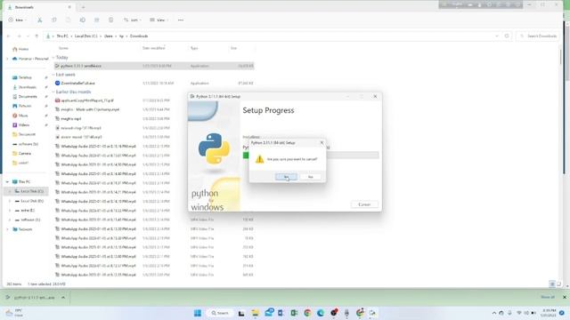Open the Sort dropdown in Explorer toolbar
The image size is (570, 320).
133,20
